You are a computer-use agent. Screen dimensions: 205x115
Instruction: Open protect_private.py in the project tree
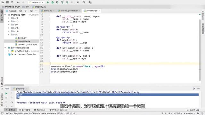click(x=26, y=44)
